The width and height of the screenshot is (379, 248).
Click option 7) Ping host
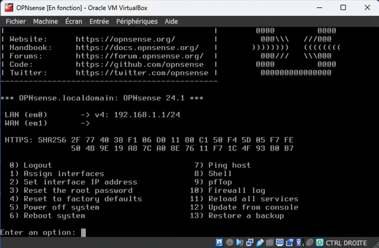[x=222, y=165]
